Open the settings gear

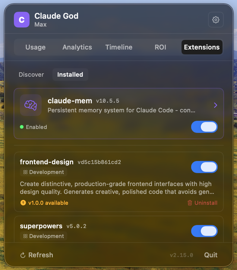coord(216,20)
